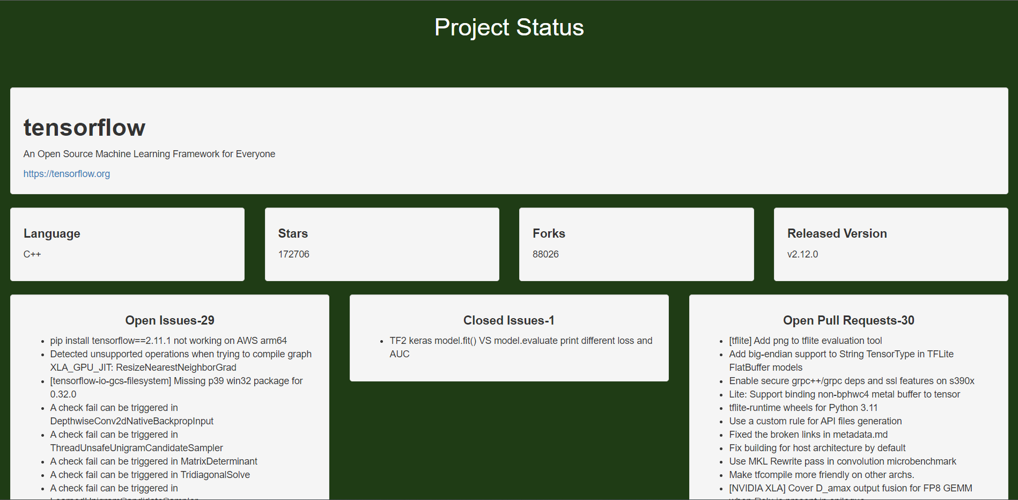Click the Open Issues-29 heading
Image resolution: width=1018 pixels, height=500 pixels.
169,320
